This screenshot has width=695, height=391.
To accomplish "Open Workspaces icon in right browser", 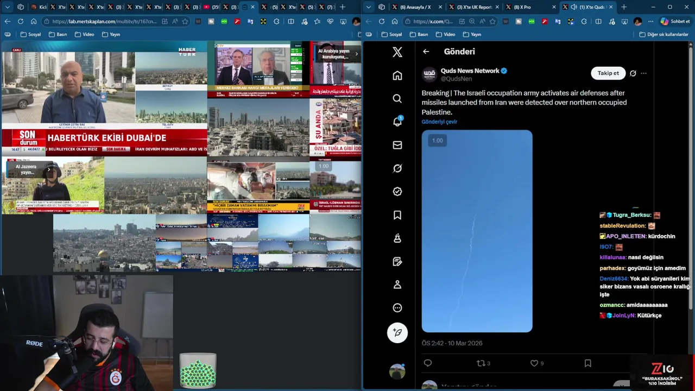I will click(x=382, y=7).
